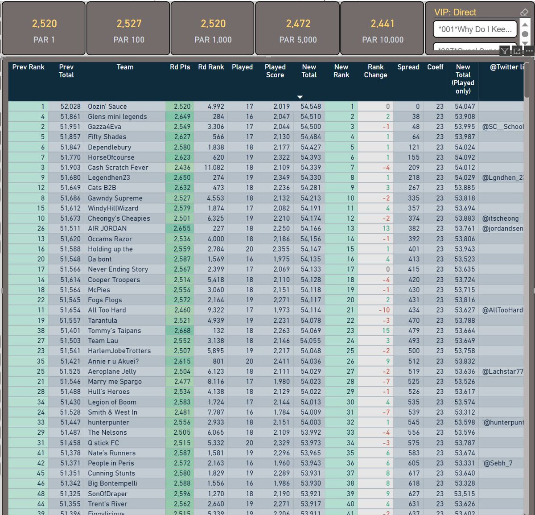Clear VIP slicer selections using eraser icon
This screenshot has height=515, width=535.
[x=524, y=12]
